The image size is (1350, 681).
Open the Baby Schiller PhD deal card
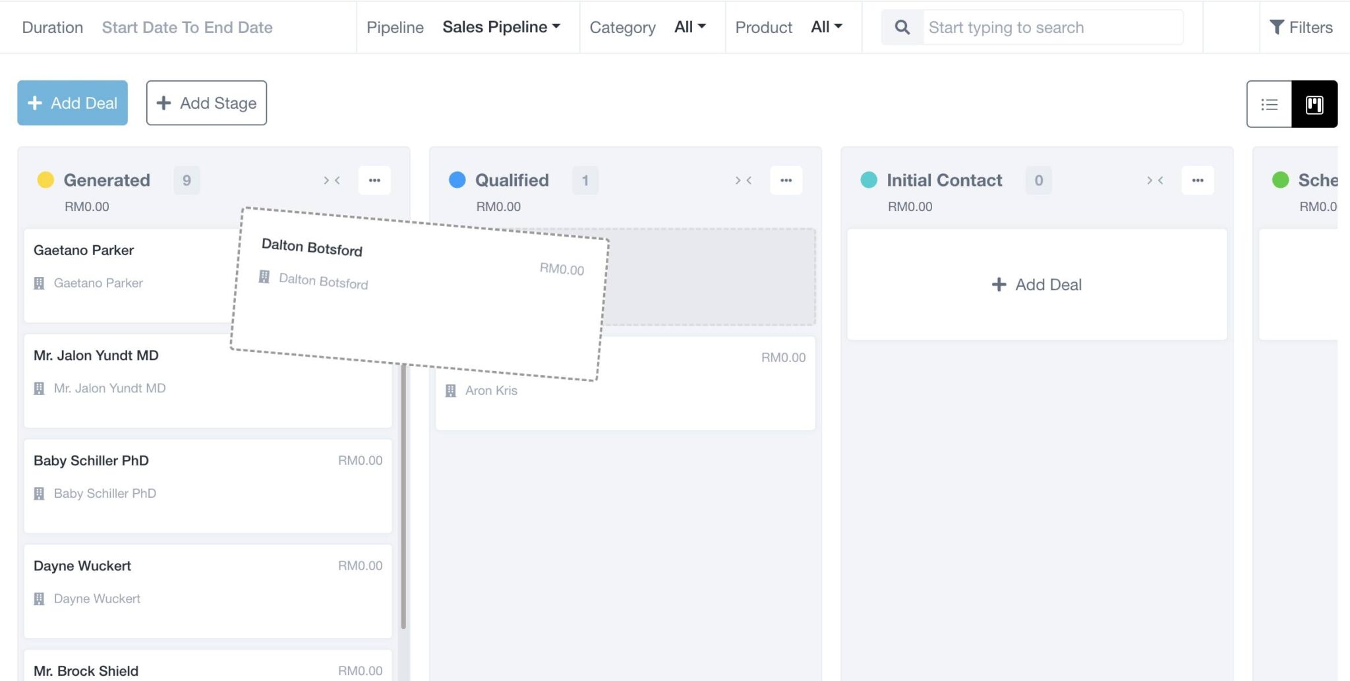point(208,486)
